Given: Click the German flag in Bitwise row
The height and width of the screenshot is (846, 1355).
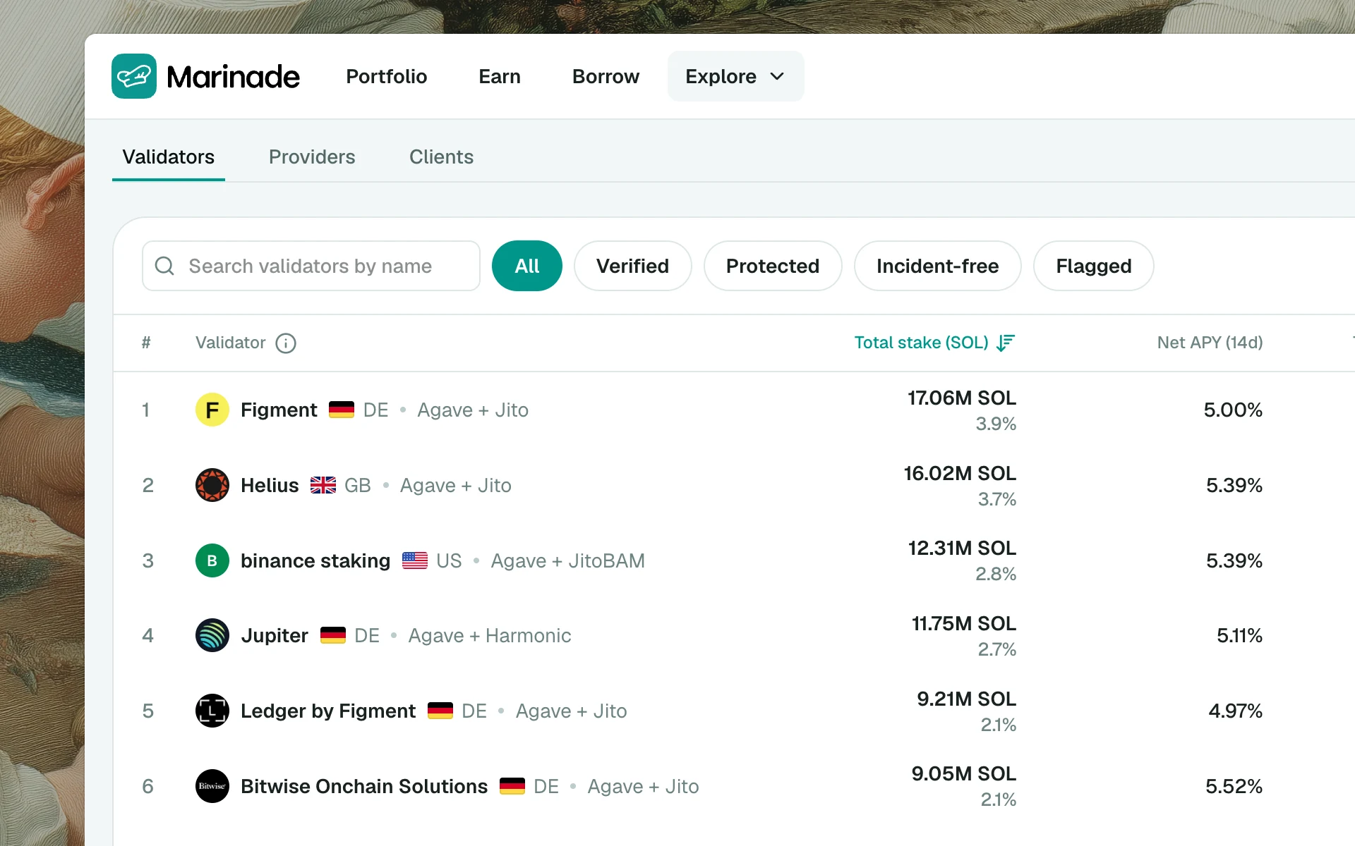Looking at the screenshot, I should pyautogui.click(x=512, y=786).
